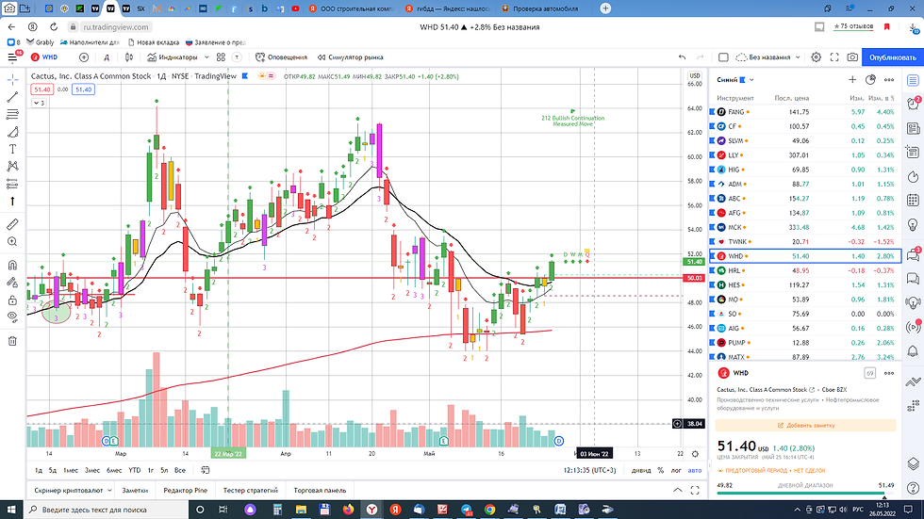Open go-to-date calendar
Image resolution: width=924 pixels, height=519 pixels.
tap(206, 470)
